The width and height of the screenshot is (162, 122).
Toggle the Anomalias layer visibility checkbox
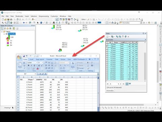point(6,34)
